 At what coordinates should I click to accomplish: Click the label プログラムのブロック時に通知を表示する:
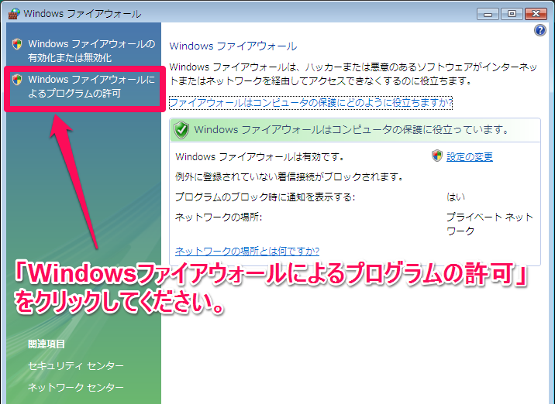pos(265,197)
